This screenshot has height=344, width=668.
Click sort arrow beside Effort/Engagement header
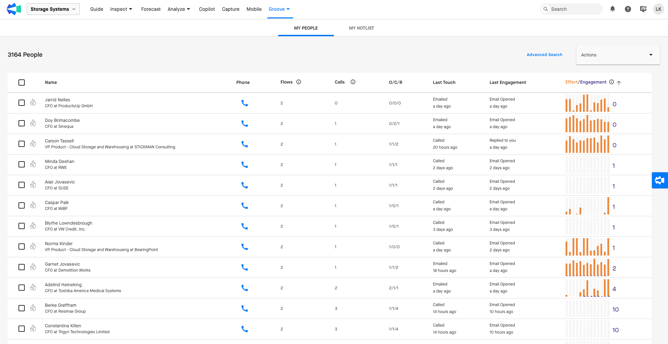click(x=619, y=83)
